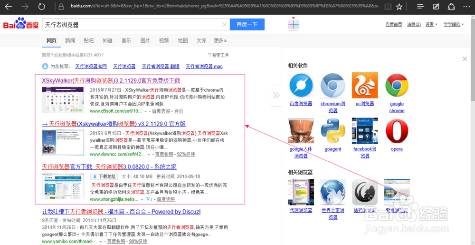The width and height of the screenshot is (475, 245).
Task: Open the 百度首页 link
Action: (x=394, y=25)
